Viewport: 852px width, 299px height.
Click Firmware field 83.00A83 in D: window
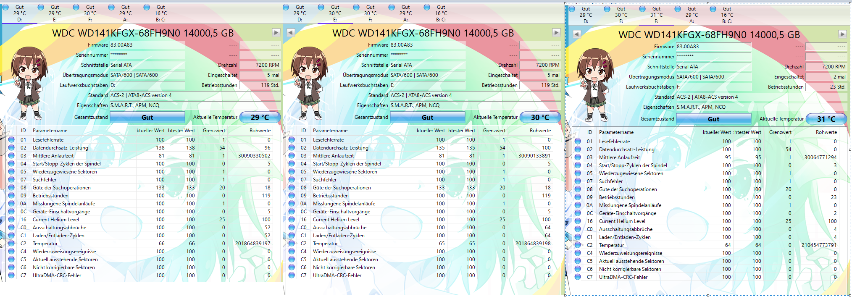pos(147,45)
